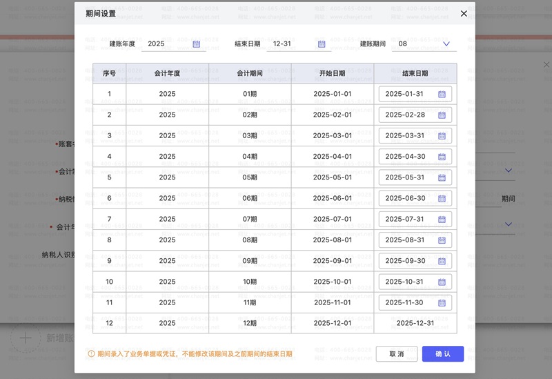Click the final end date 2025-12-31 cell

point(415,323)
